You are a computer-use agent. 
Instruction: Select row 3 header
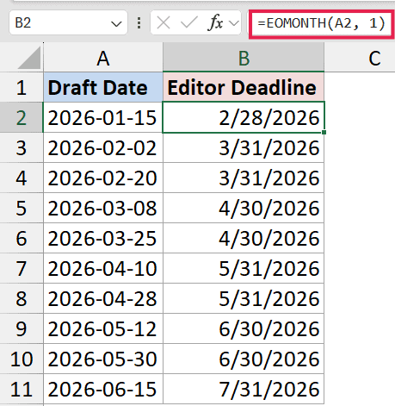pyautogui.click(x=22, y=147)
